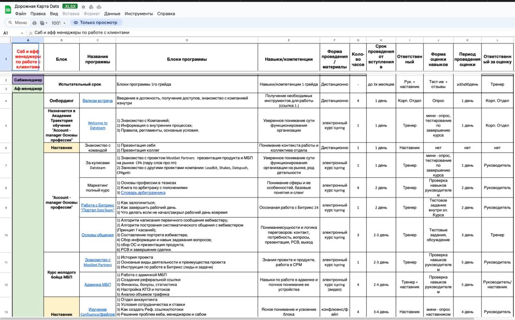Open the Инструменты menu
Screen dimensions: 515x320
pos(138,14)
